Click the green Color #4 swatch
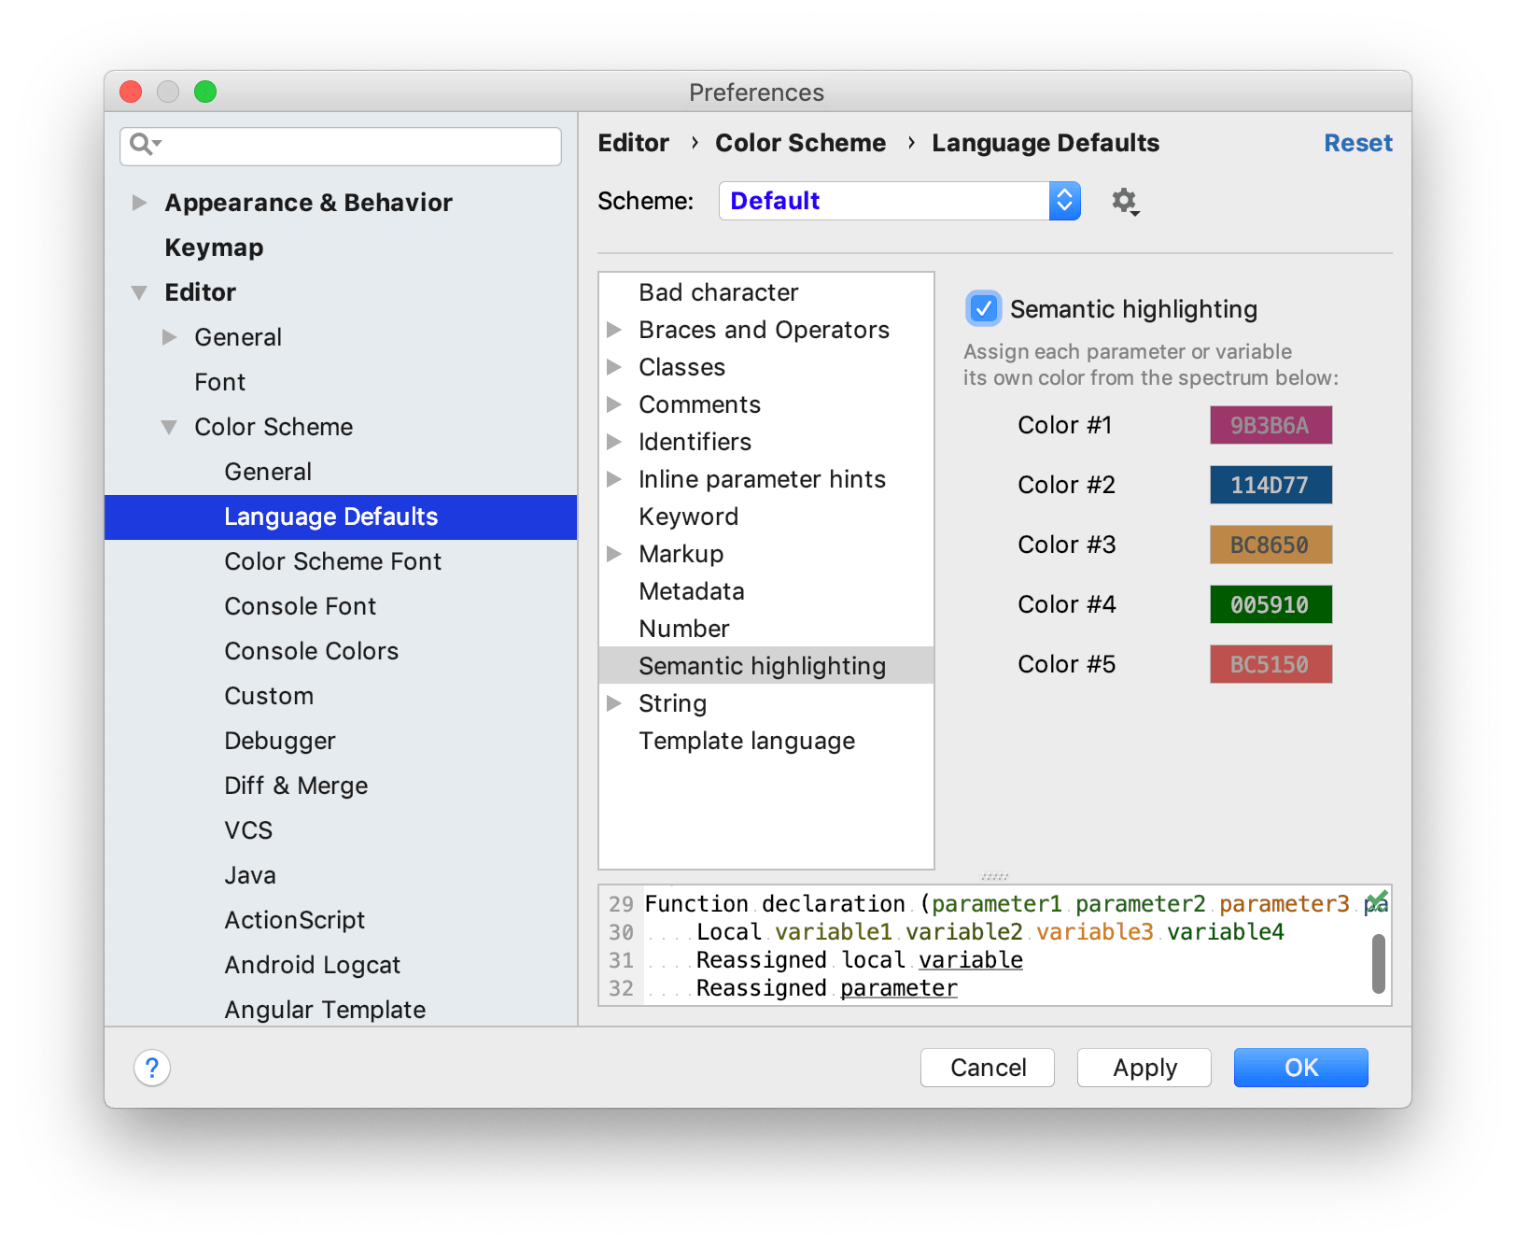The height and width of the screenshot is (1246, 1516). point(1270,604)
